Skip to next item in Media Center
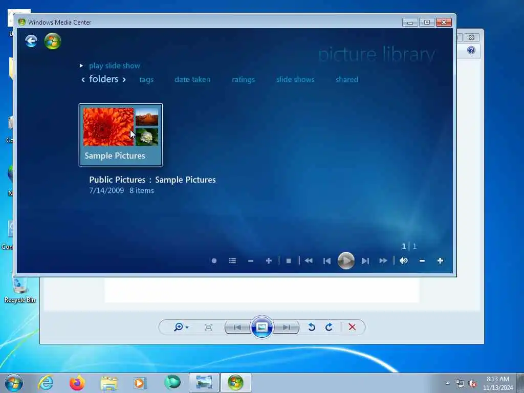This screenshot has width=524, height=393. tap(365, 260)
